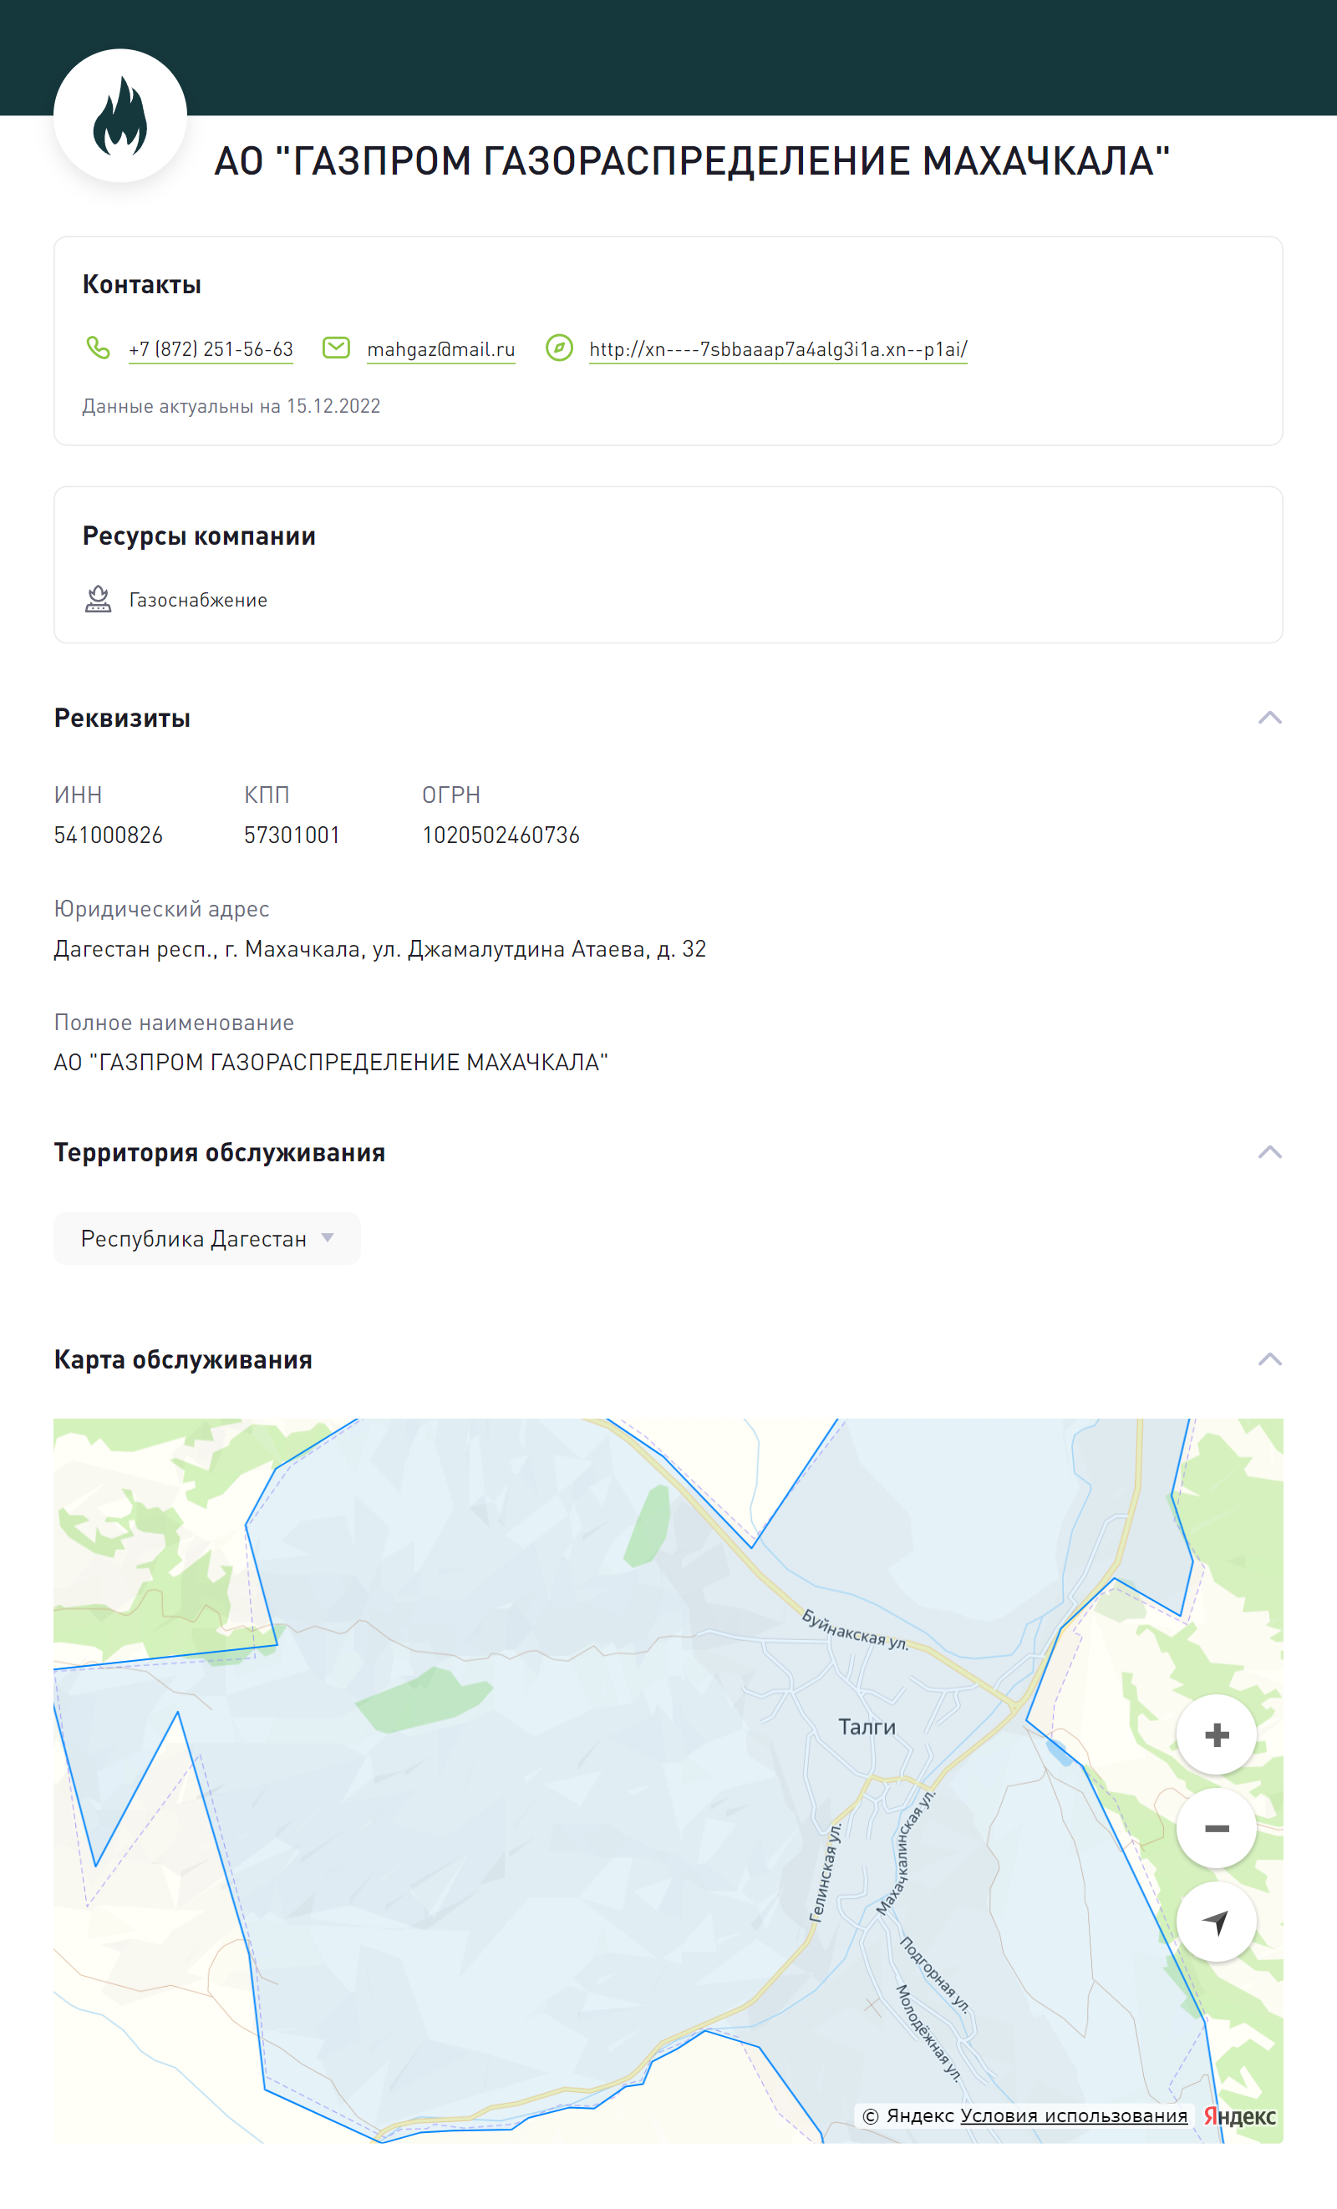Collapse the Реквизиты section chevron
The height and width of the screenshot is (2209, 1337).
click(x=1270, y=719)
